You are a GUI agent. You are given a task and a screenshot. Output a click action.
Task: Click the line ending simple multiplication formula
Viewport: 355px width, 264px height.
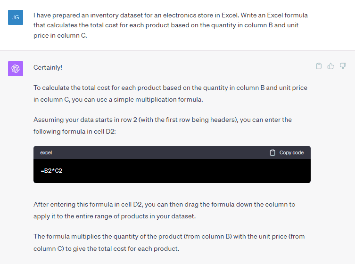click(118, 99)
